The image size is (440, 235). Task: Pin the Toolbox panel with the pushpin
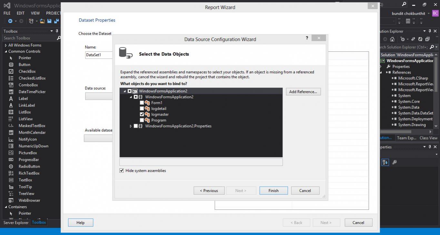(x=57, y=31)
